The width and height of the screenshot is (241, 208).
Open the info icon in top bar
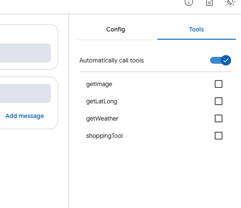tap(189, 2)
